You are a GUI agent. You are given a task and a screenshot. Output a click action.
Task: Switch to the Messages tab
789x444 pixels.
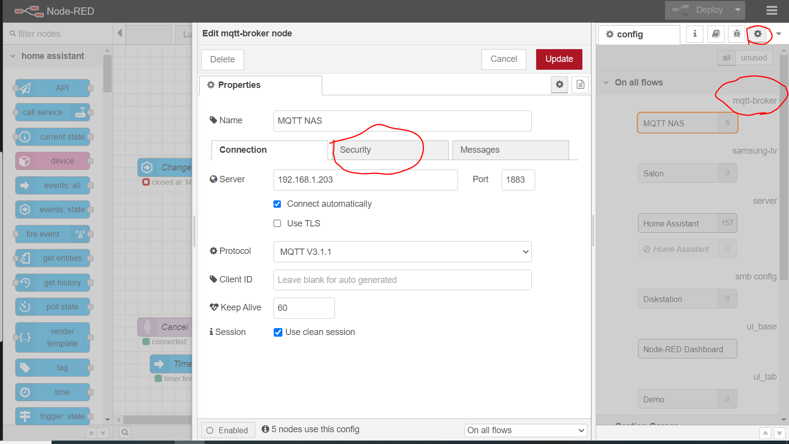pos(511,150)
